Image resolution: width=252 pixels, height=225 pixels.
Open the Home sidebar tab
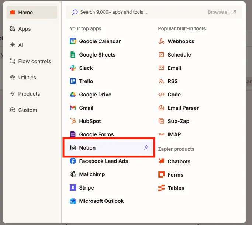pos(32,13)
